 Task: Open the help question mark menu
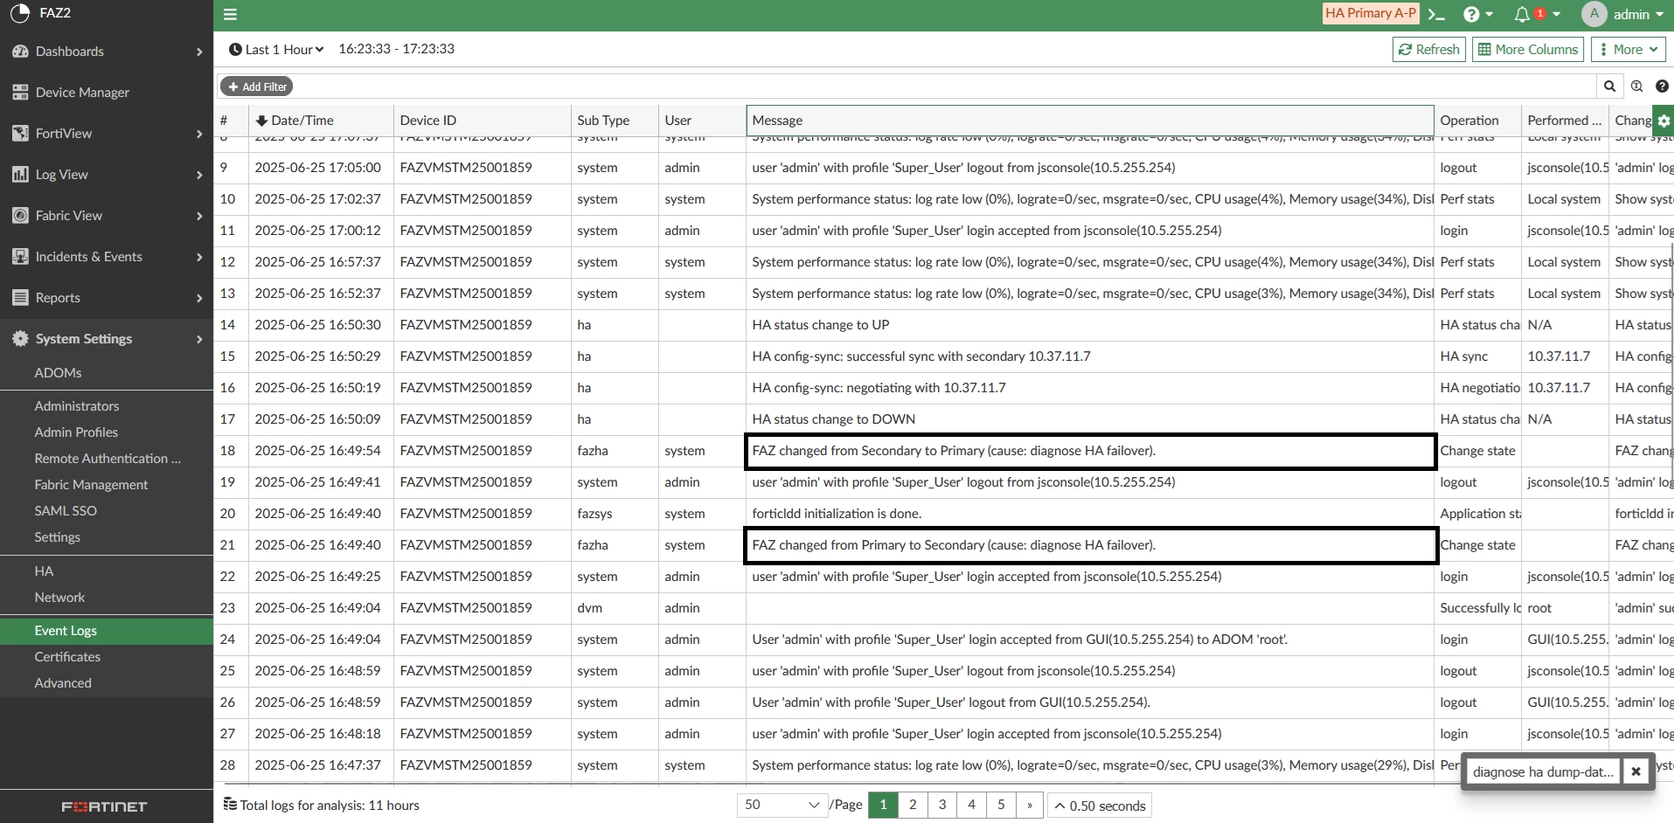(1478, 14)
